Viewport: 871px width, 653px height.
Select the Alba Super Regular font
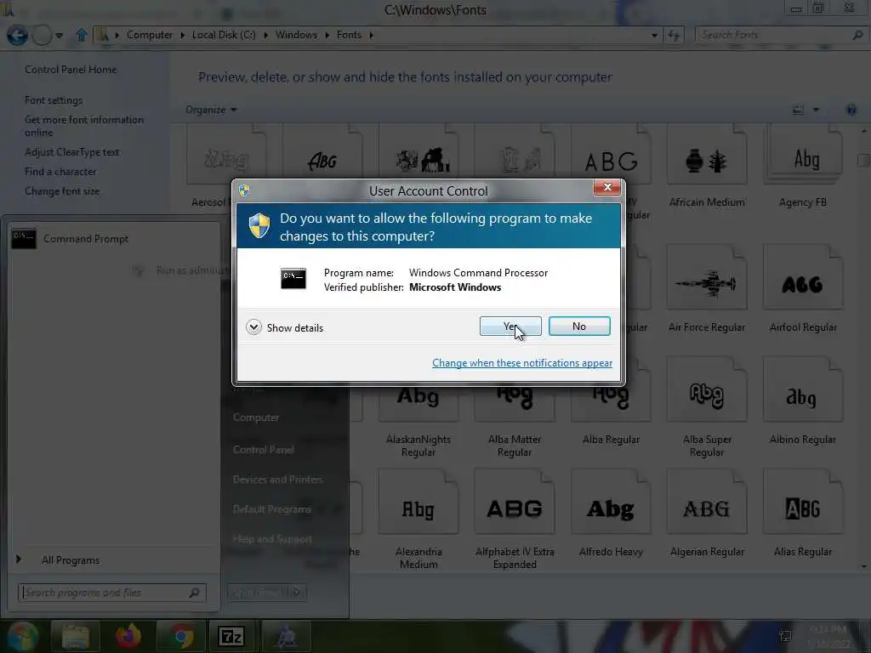pyautogui.click(x=707, y=408)
